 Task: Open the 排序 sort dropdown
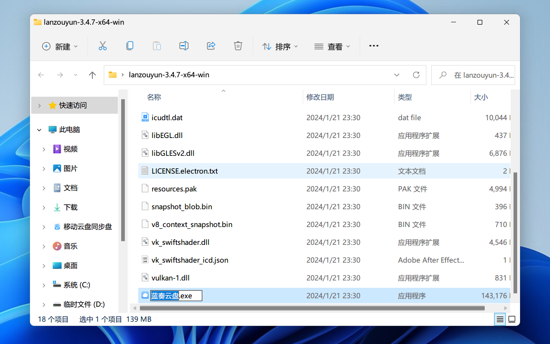[280, 47]
